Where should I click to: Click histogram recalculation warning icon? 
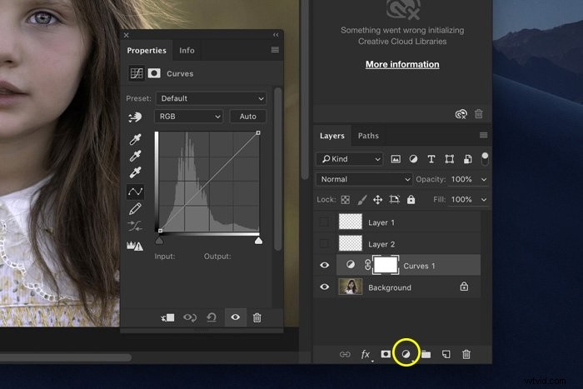(x=135, y=246)
